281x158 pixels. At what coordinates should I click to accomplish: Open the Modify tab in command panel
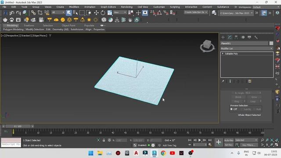click(x=230, y=37)
